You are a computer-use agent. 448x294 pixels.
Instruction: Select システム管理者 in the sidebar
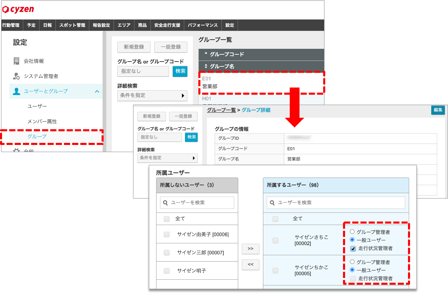[x=41, y=76]
